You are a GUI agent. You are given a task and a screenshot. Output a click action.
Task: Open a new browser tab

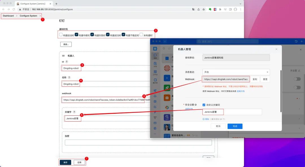(56, 4)
